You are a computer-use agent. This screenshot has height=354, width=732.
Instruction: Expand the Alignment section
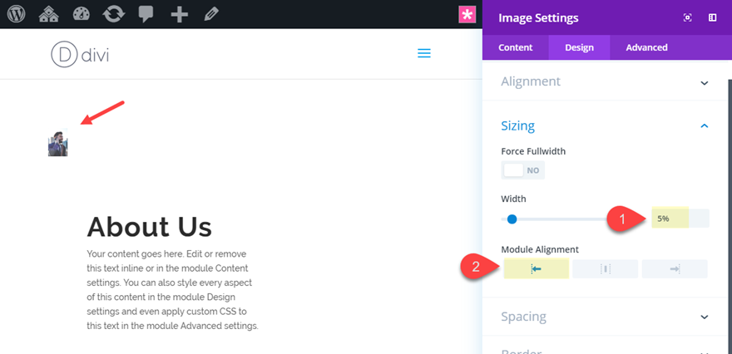coord(705,82)
